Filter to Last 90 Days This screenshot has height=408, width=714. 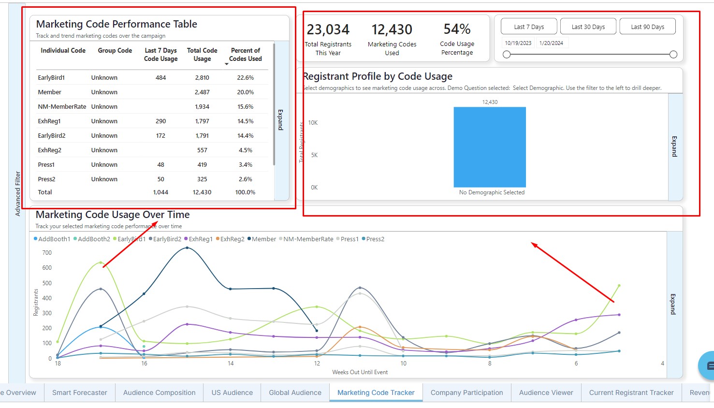647,27
